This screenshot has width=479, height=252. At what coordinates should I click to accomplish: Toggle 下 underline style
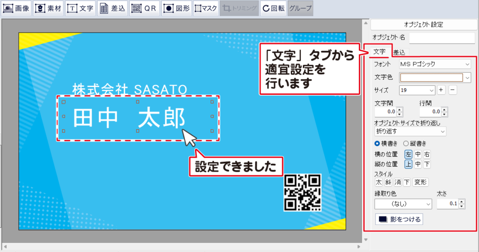point(406,182)
